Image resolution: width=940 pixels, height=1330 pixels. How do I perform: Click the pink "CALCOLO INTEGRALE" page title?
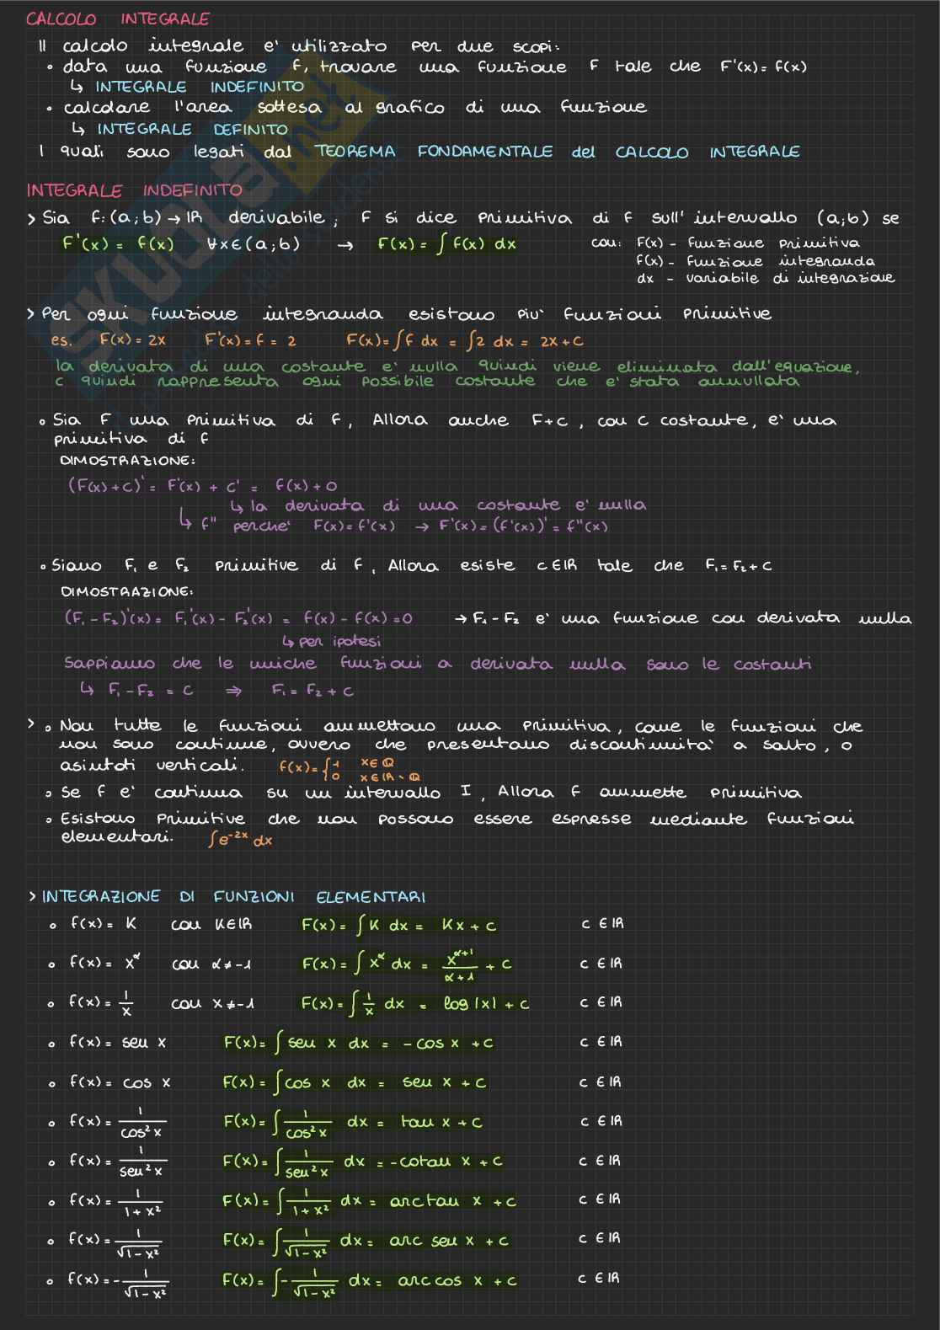click(118, 19)
